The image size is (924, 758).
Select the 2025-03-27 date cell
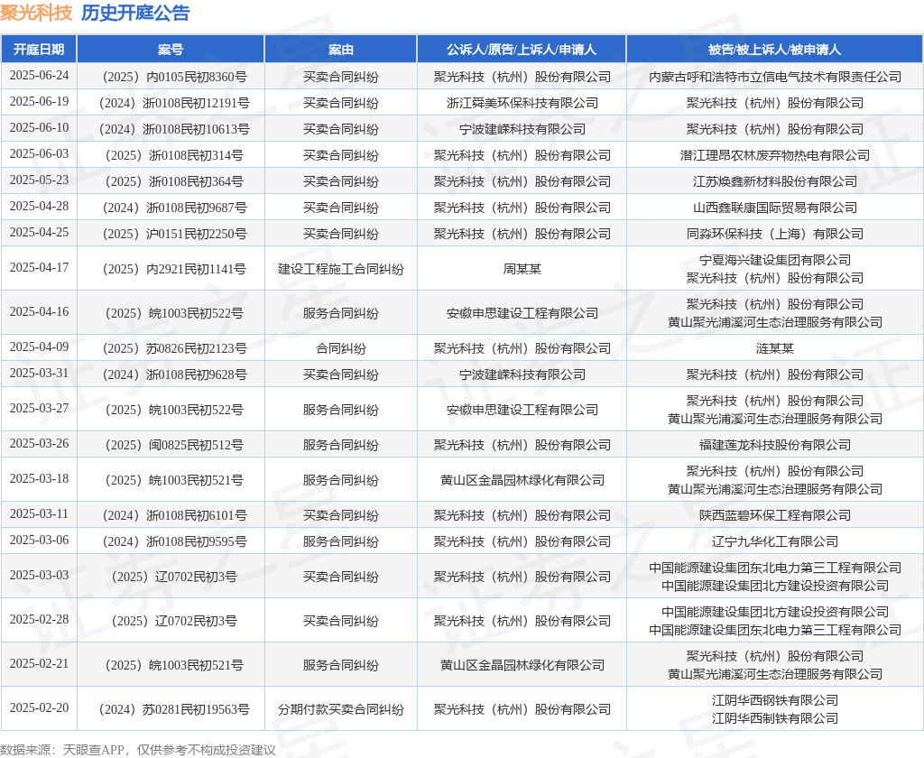pos(39,409)
